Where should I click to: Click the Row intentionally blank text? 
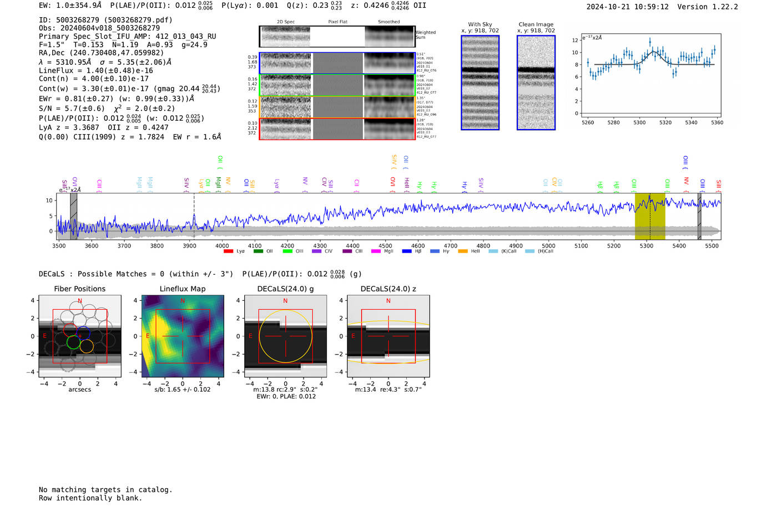[x=90, y=498]
